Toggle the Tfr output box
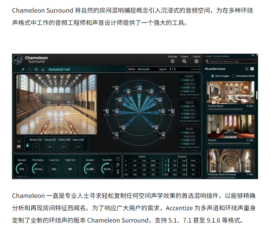The image size is (270, 227). pyautogui.click(x=188, y=175)
